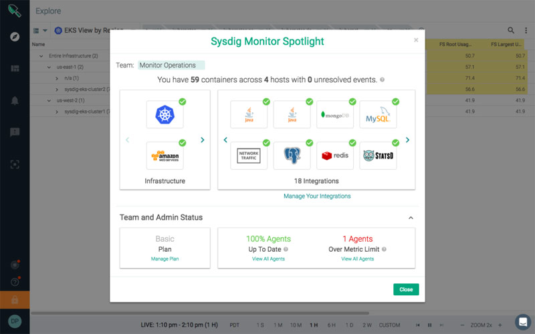Viewport: 535px width, 334px height.
Task: Click the Sysdig shovel logo
Action: 15,11
